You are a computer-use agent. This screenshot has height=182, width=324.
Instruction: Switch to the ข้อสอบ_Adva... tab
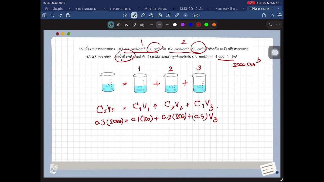pyautogui.click(x=157, y=9)
